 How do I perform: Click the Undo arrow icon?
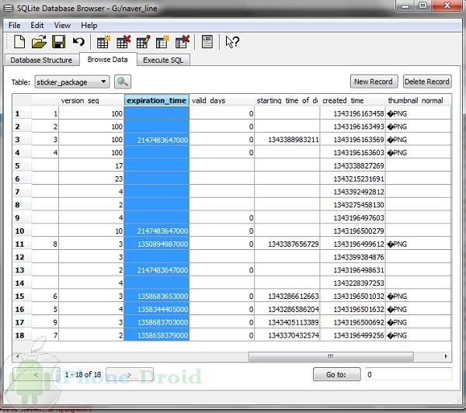point(78,42)
